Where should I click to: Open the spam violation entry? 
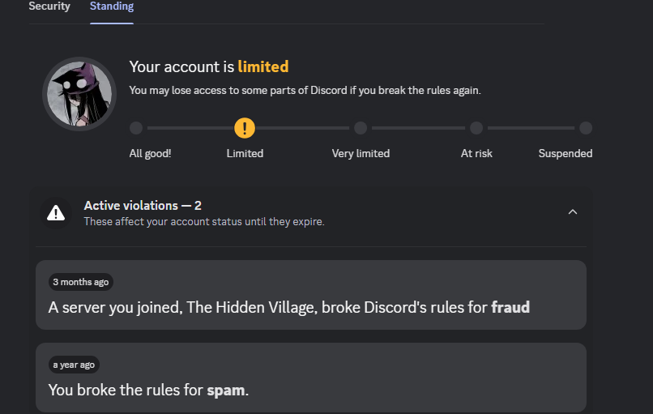(311, 390)
